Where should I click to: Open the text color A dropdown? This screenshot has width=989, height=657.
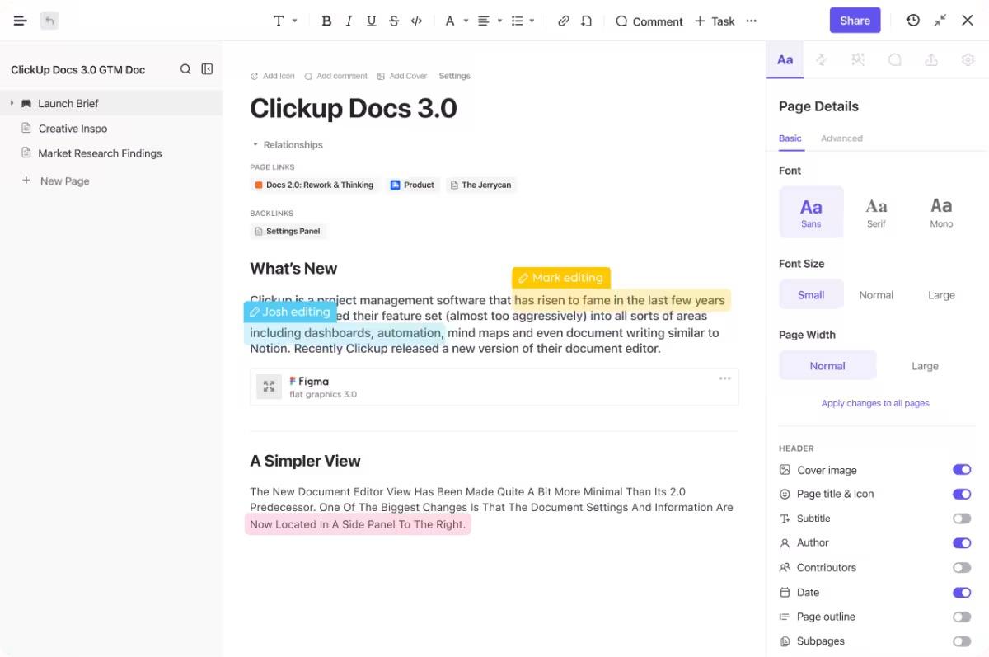click(456, 21)
